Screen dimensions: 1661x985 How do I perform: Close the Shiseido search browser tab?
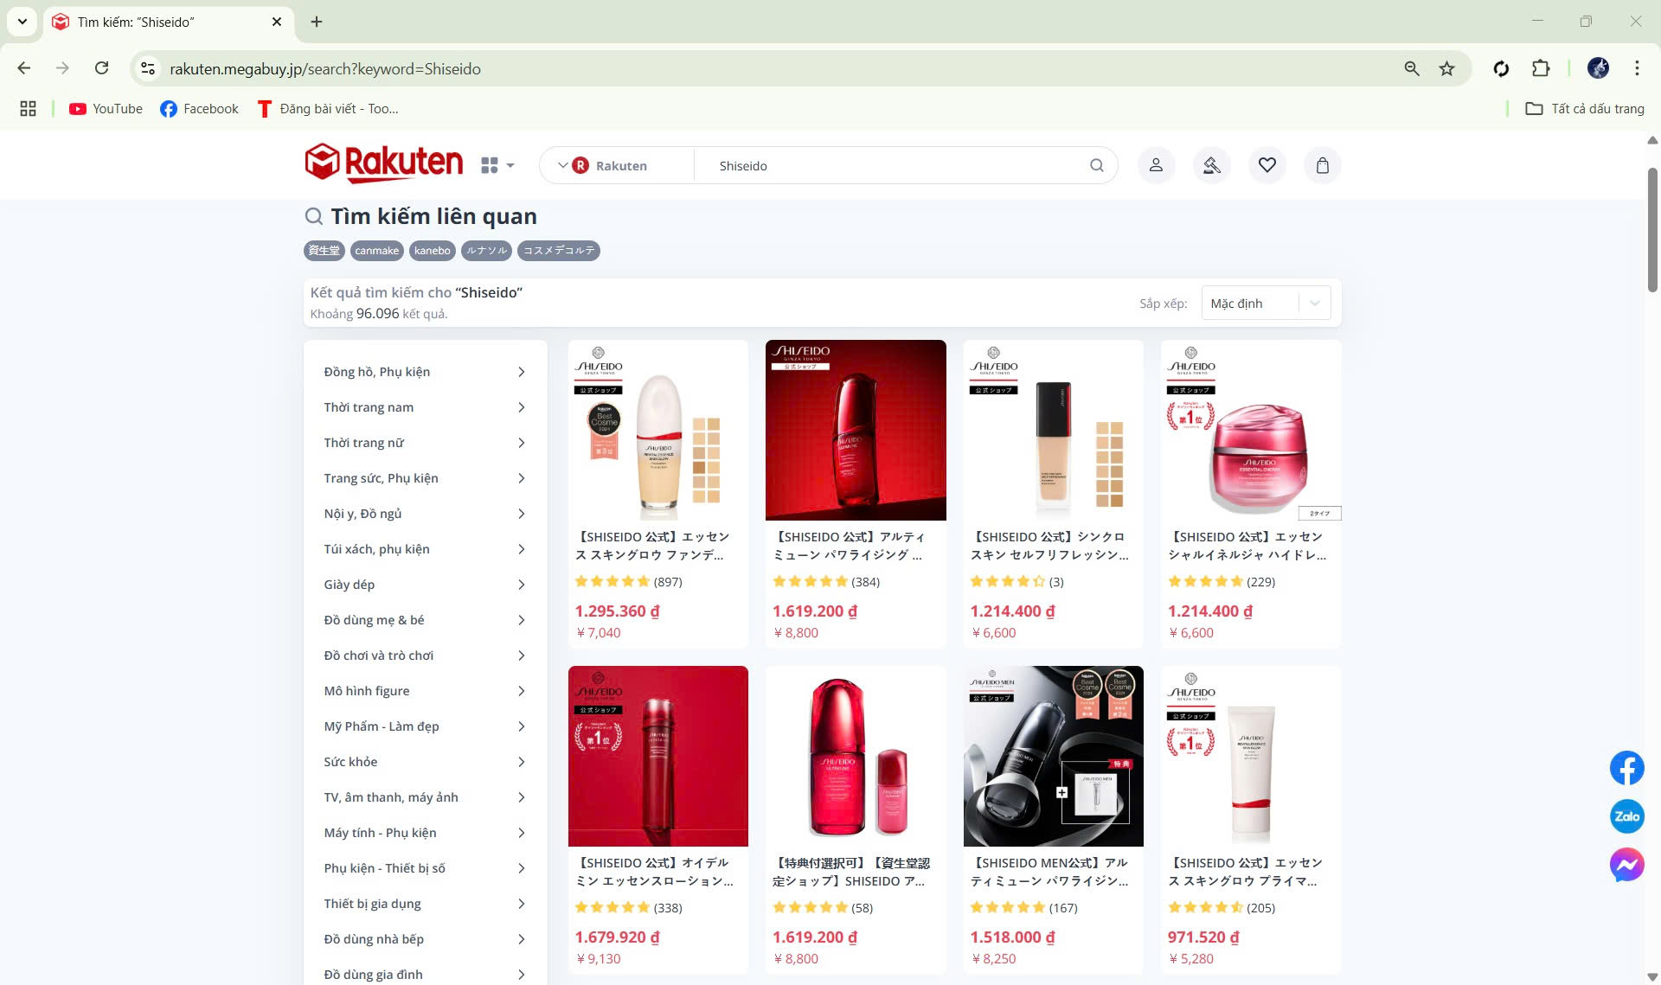[277, 22]
